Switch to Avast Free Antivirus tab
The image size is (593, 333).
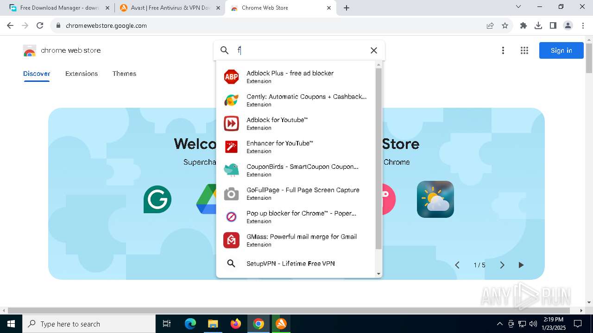click(x=170, y=8)
